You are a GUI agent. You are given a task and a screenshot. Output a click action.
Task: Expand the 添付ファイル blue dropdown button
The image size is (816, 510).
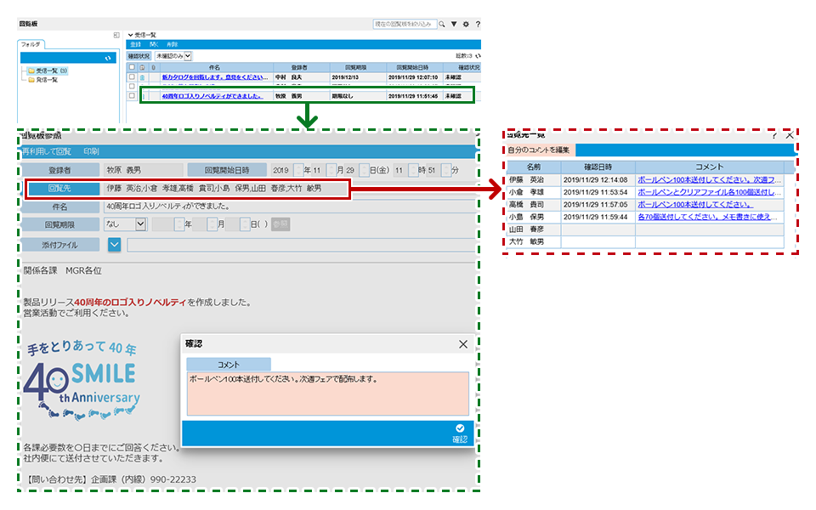(115, 245)
